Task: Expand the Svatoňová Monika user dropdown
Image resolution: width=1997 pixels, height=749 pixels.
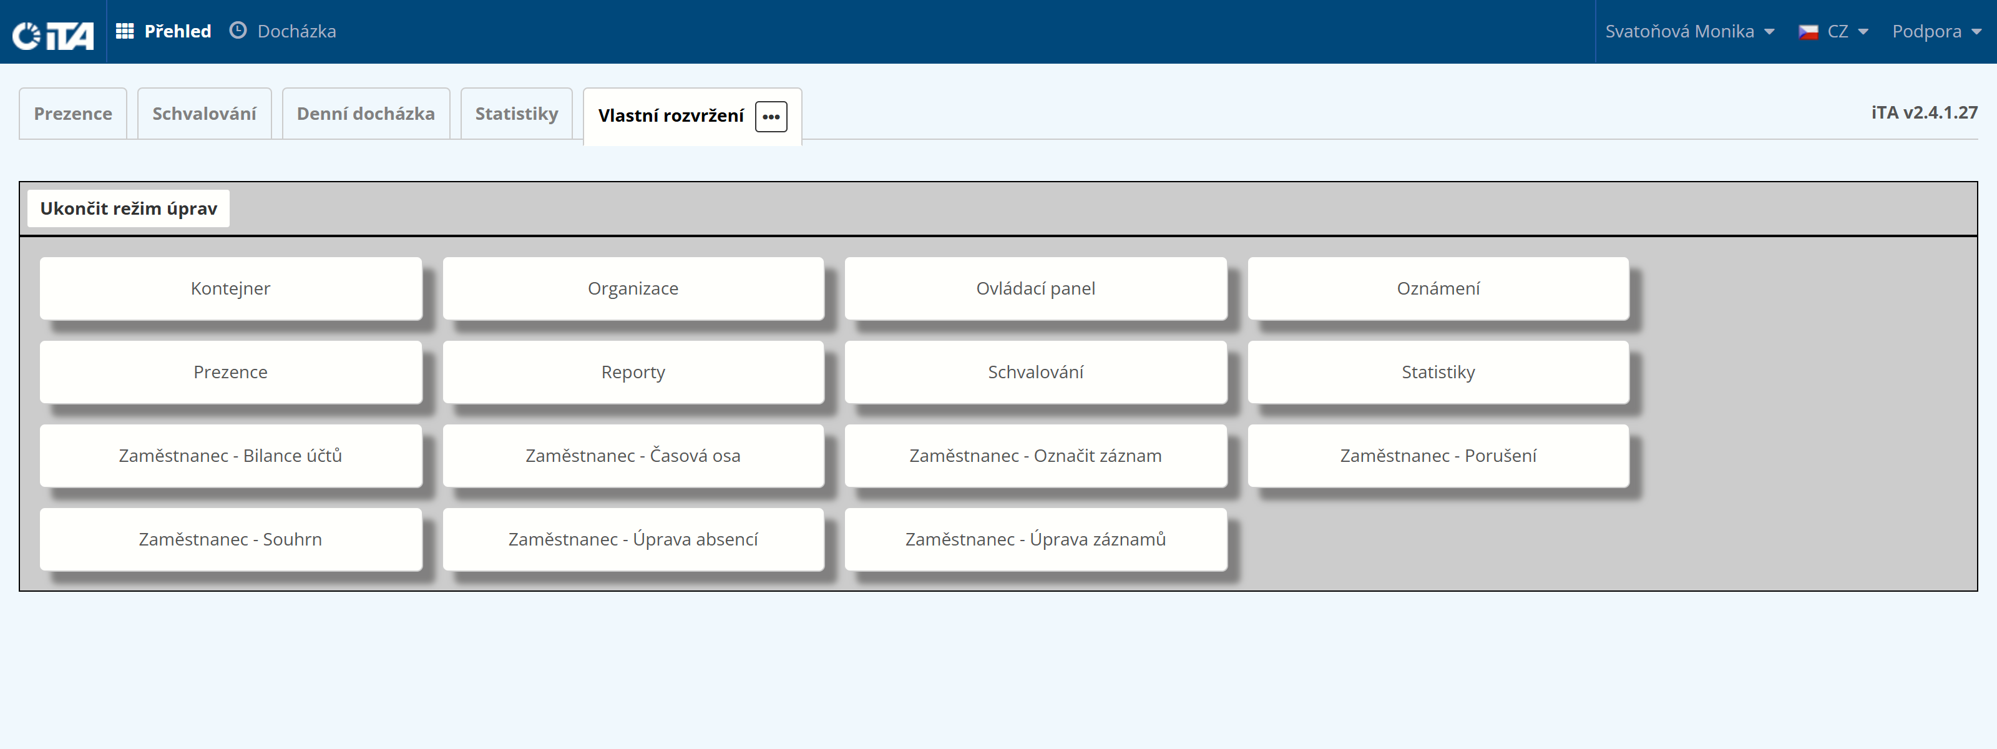Action: pyautogui.click(x=1689, y=31)
